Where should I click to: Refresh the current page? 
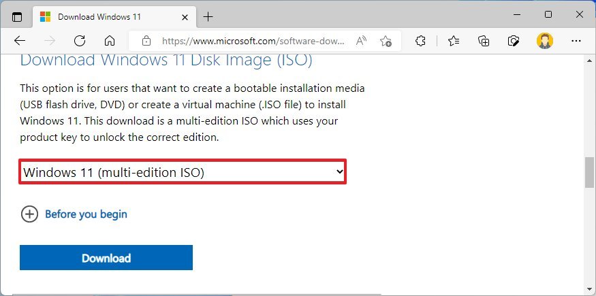click(x=80, y=41)
